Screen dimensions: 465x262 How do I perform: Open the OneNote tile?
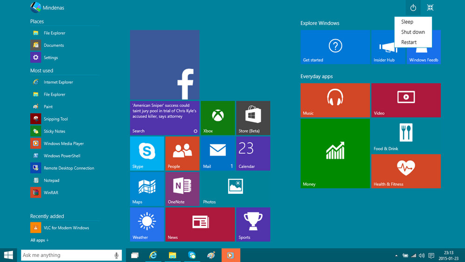tap(182, 189)
